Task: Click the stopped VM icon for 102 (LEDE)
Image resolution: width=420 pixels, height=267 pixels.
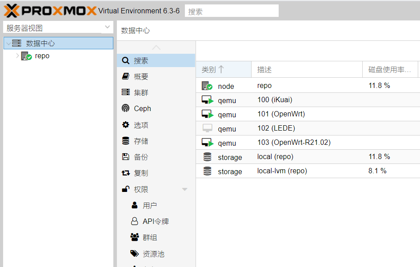Action: pos(207,128)
